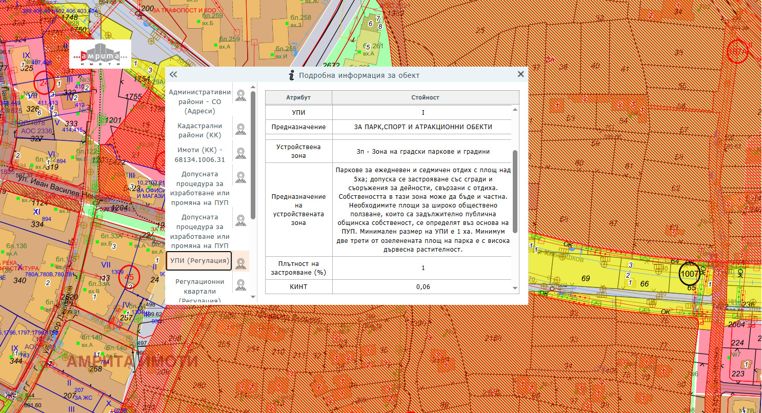Close the Подробна информация за обект dialog
This screenshot has width=762, height=413.
[520, 74]
